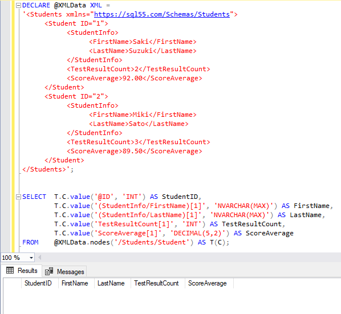341x314 pixels.
Task: Collapse the DECLARE @XMLData code block
Action: click(18, 6)
